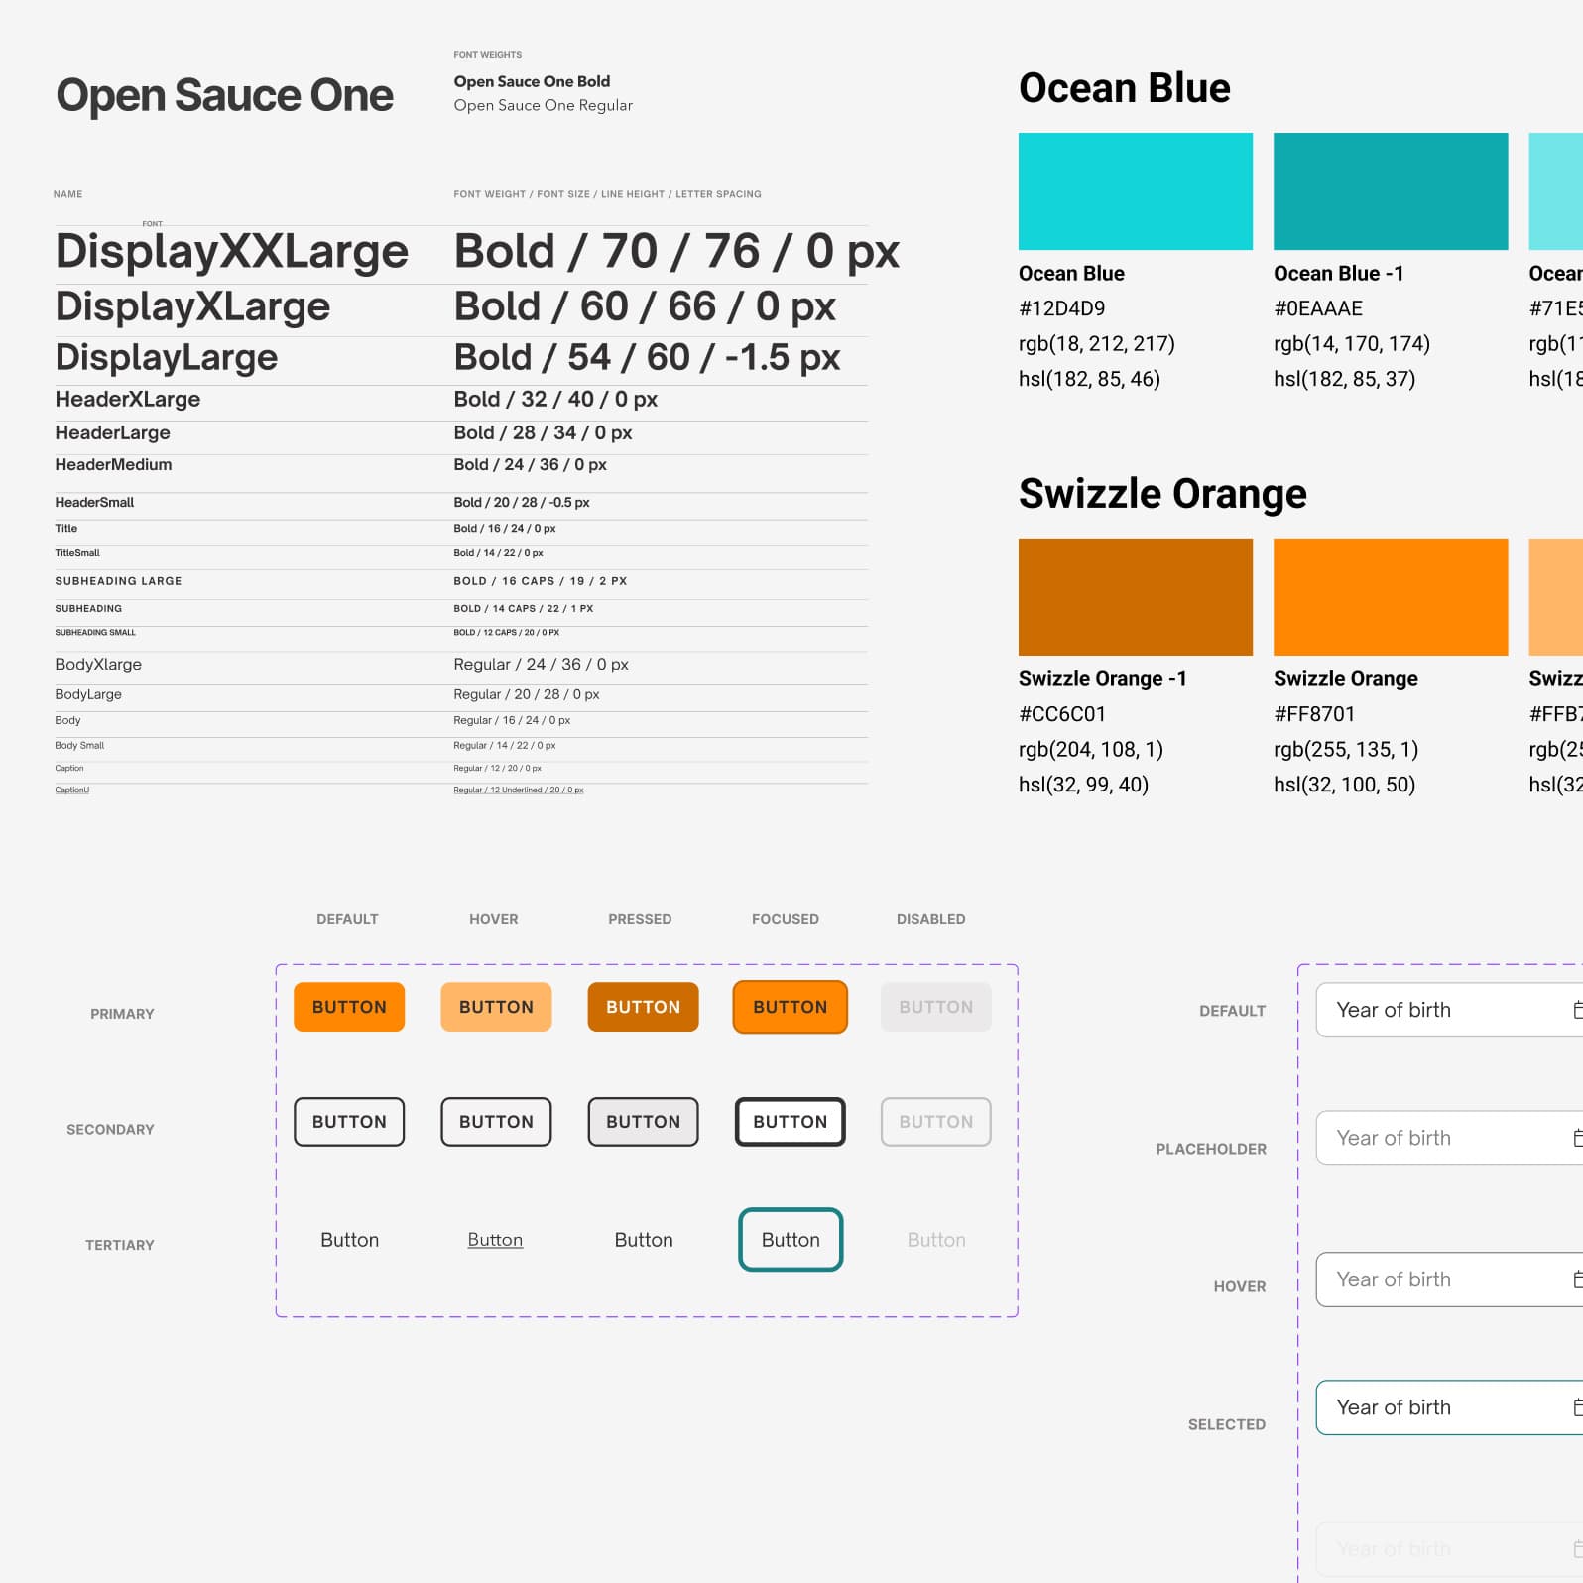Click the 'hsl(32, 100, 50)' value
1583x1583 pixels.
point(1344,785)
